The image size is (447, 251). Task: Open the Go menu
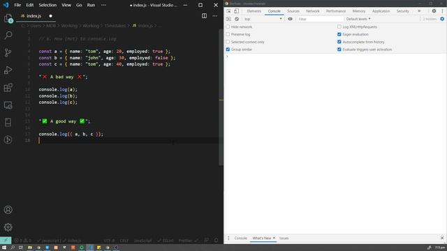pyautogui.click(x=79, y=5)
